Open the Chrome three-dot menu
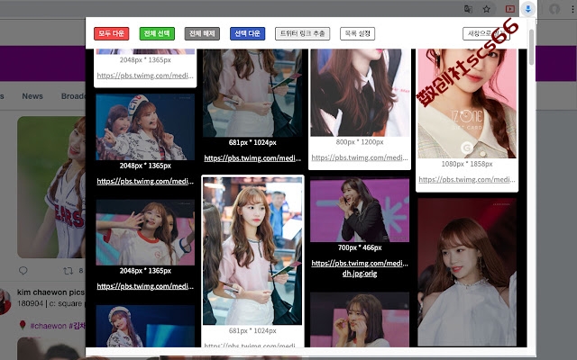The width and height of the screenshot is (577, 360). pos(573,9)
